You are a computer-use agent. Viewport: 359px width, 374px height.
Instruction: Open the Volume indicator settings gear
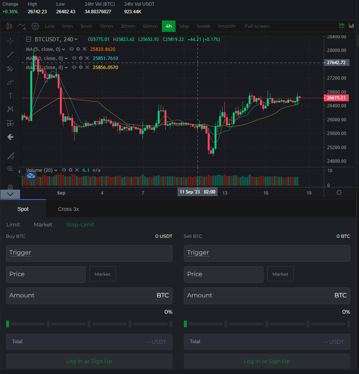pyautogui.click(x=71, y=170)
